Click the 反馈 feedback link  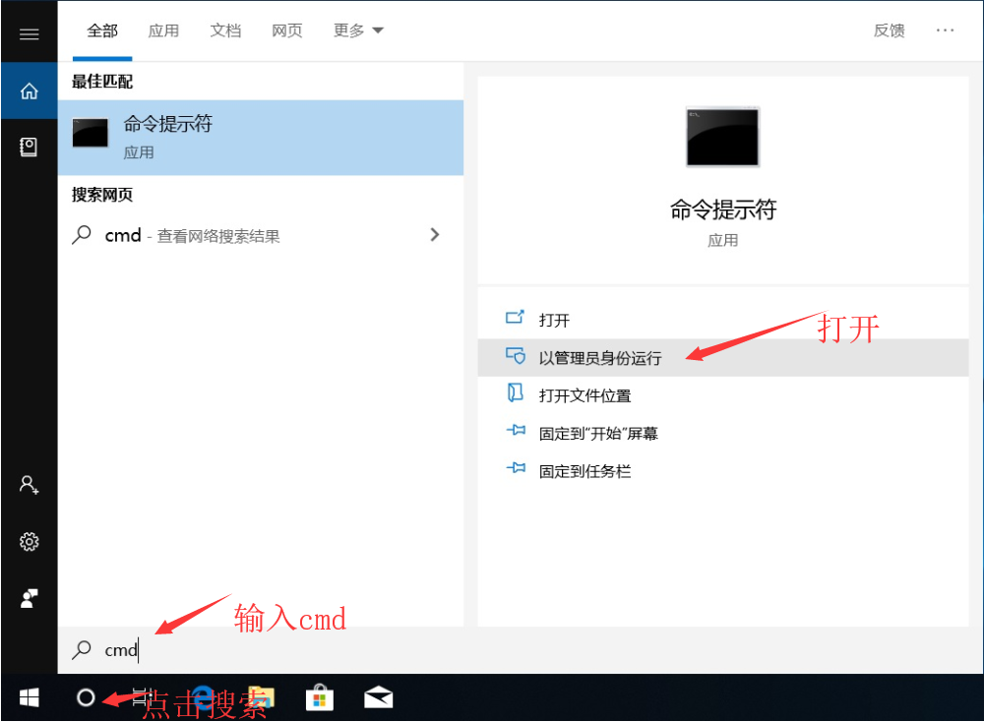click(x=890, y=30)
